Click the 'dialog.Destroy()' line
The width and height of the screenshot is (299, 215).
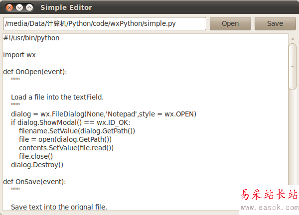[37, 165]
